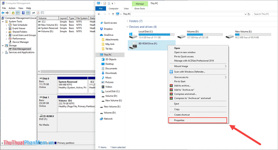Open the Help menu
The image size is (278, 150).
[x=29, y=8]
